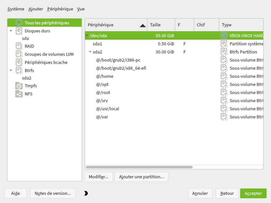The image size is (271, 203).
Task: Click the sda1 partition type icon
Action: click(224, 44)
